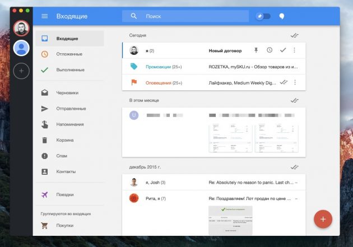Click the Рита red sender avatar

click(134, 198)
